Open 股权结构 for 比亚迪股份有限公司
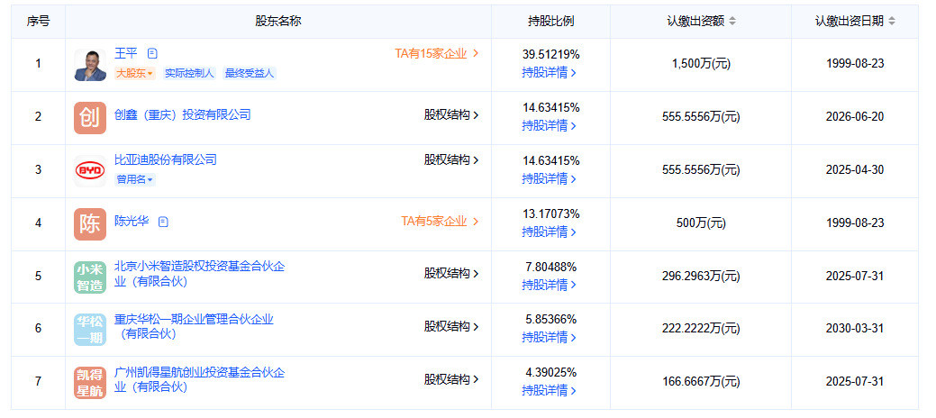Screen dimensions: 936x418 point(452,159)
